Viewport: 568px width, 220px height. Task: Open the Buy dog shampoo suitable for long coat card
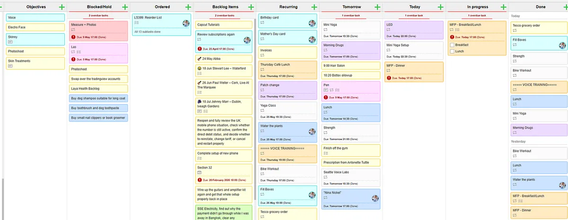tap(99, 98)
